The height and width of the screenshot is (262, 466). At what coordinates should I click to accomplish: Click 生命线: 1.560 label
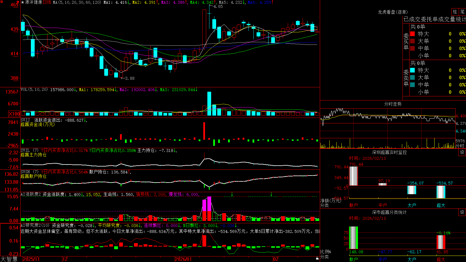[x=118, y=194]
